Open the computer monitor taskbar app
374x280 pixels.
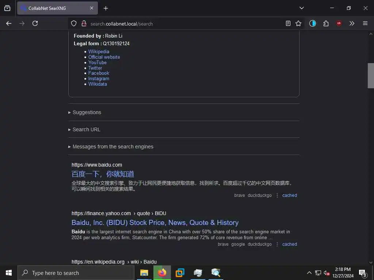point(198,273)
